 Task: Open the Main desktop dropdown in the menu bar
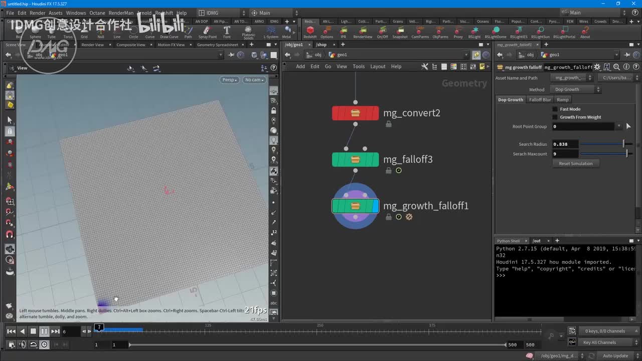click(x=274, y=13)
